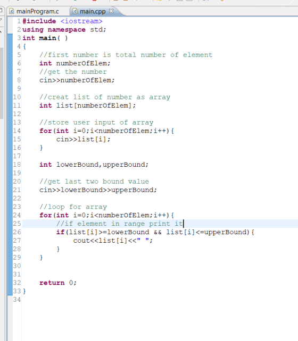298x341 pixels.
Task: Click comment "//creat list of number as array"
Action: coord(105,97)
